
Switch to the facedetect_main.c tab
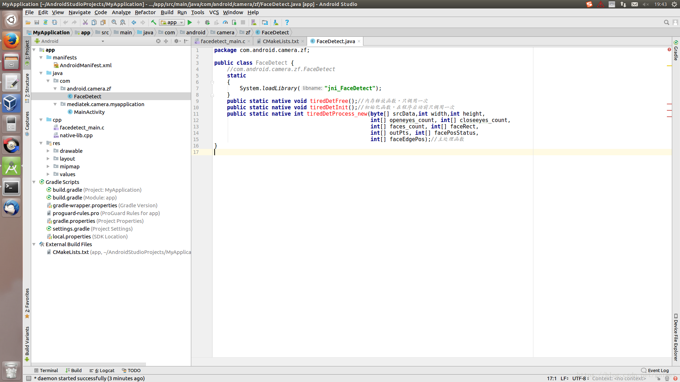222,41
